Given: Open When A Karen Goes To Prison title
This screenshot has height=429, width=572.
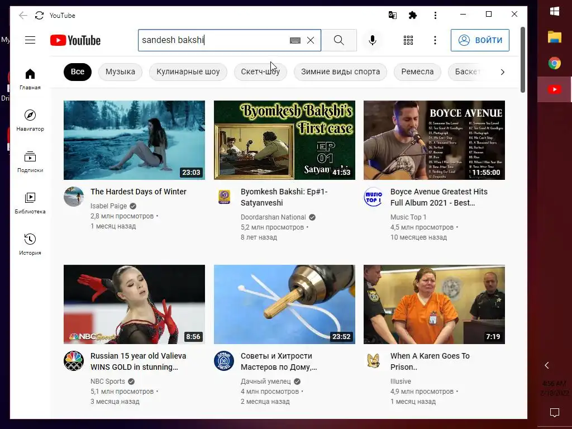Looking at the screenshot, I should (x=430, y=361).
